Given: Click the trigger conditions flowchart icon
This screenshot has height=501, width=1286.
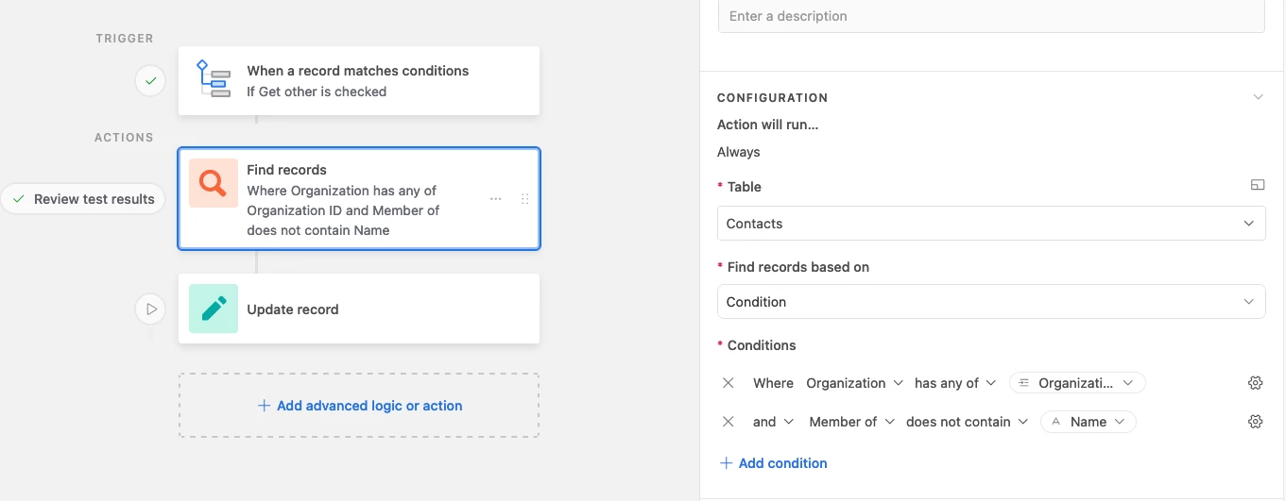Looking at the screenshot, I should [213, 79].
